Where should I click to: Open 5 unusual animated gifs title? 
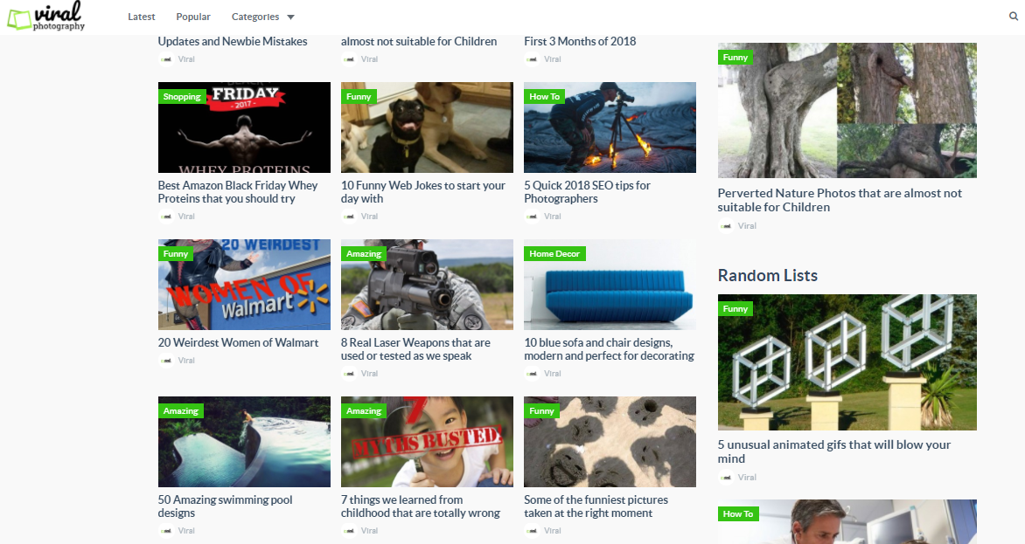pyautogui.click(x=834, y=451)
